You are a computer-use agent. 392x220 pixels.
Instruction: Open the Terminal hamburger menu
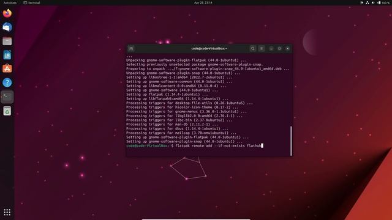(262, 48)
